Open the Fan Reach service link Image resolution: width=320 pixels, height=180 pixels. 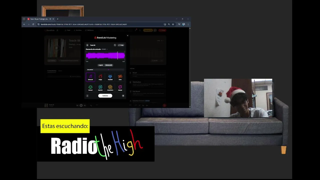pos(136,91)
